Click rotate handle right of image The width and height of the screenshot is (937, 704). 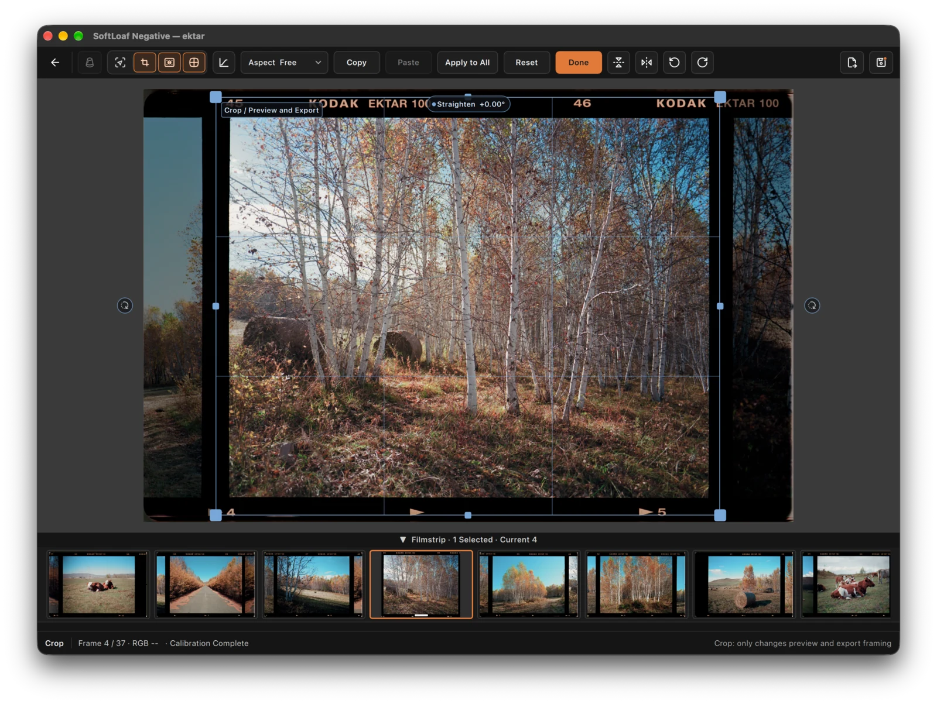812,305
